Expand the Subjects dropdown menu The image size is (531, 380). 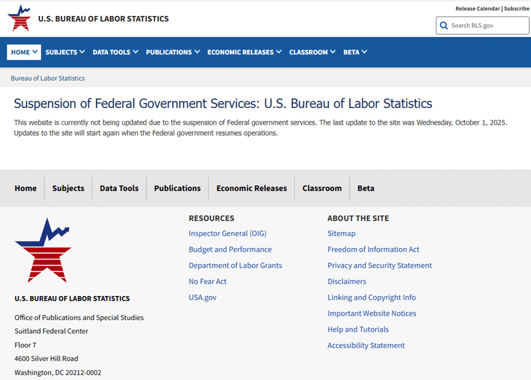(65, 52)
